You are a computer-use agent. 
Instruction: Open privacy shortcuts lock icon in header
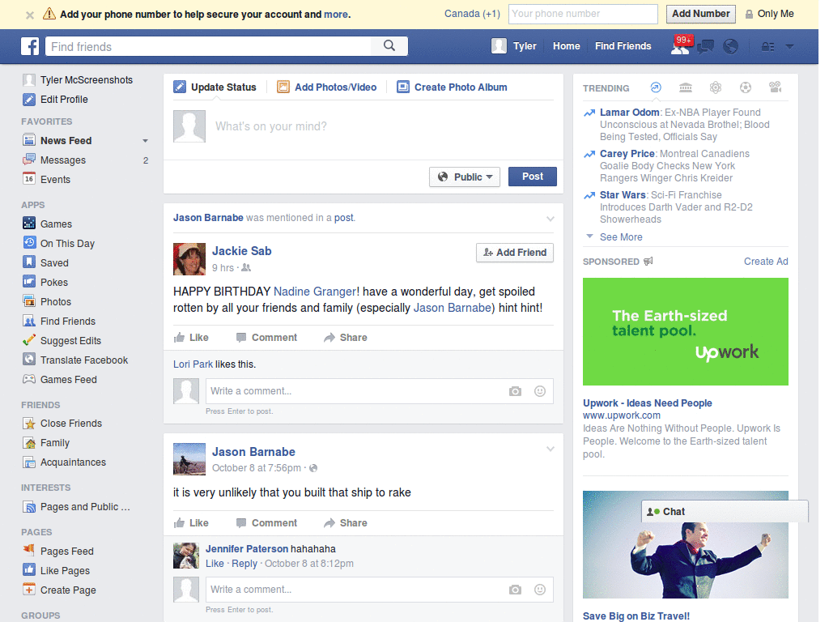[767, 46]
